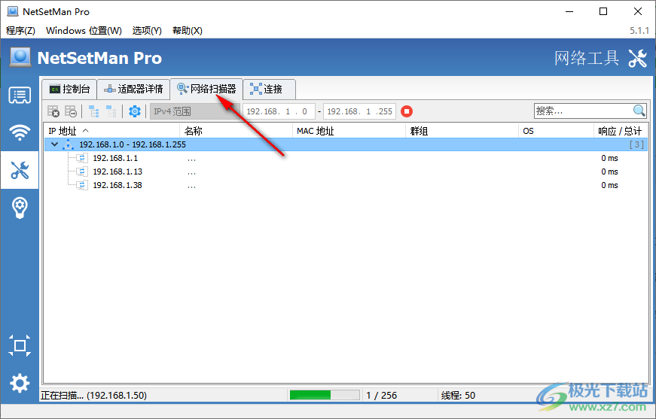The image size is (656, 419).
Task: Open the 帮助(X) menu
Action: [188, 31]
